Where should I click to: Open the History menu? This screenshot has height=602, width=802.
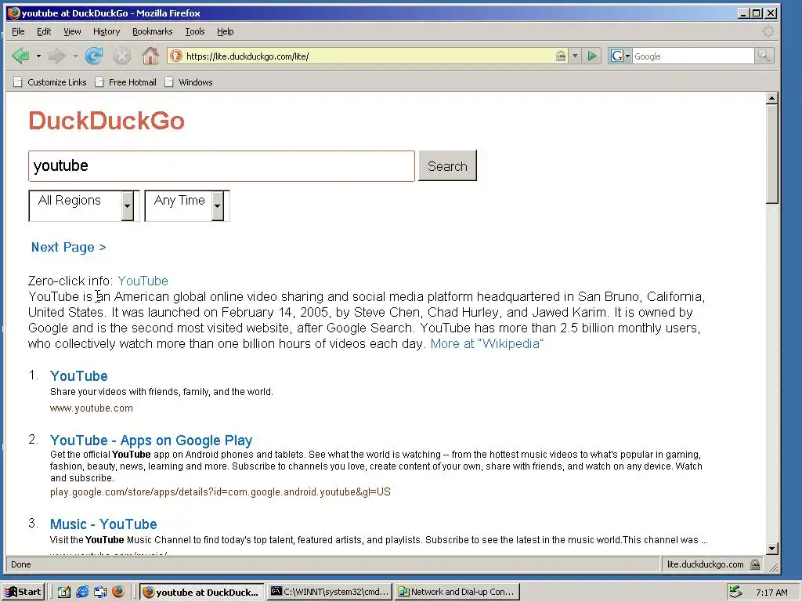[107, 31]
